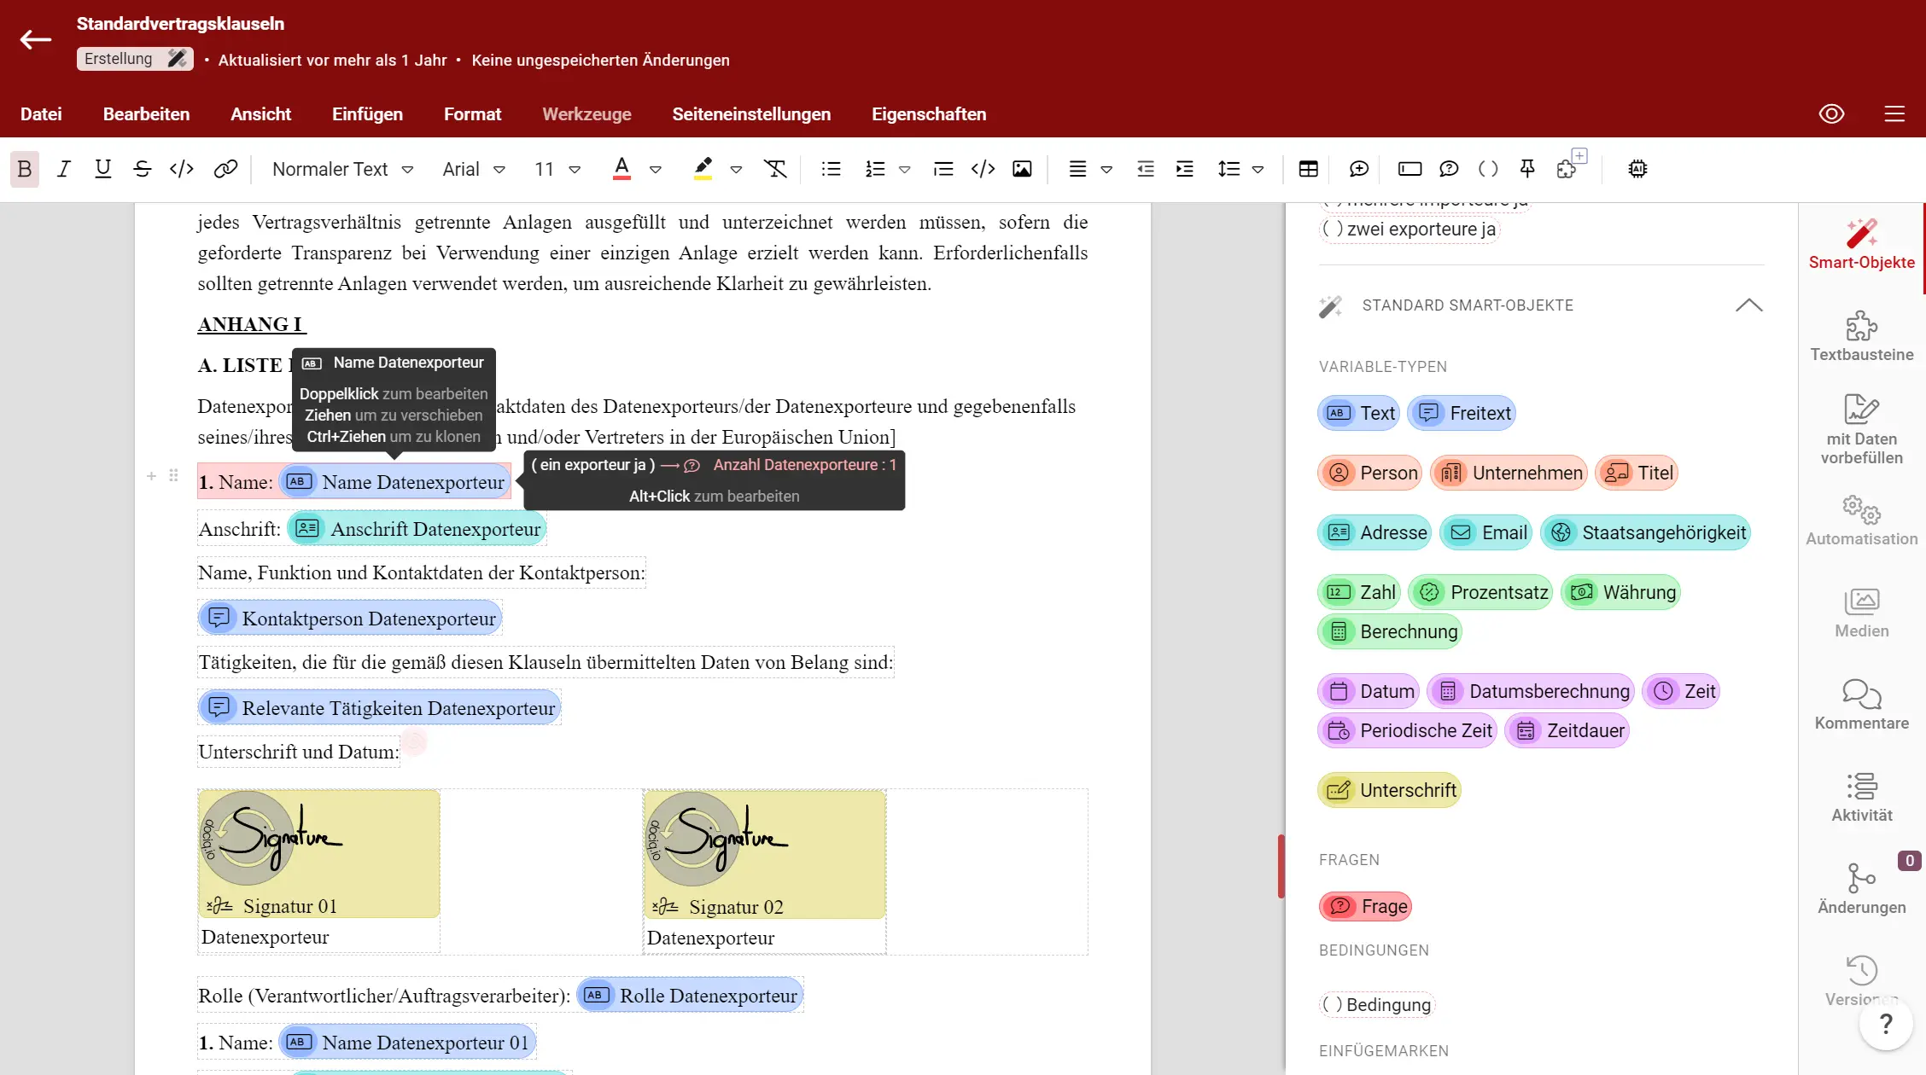Open the highlight color dropdown arrow
The height and width of the screenshot is (1075, 1926).
click(736, 170)
